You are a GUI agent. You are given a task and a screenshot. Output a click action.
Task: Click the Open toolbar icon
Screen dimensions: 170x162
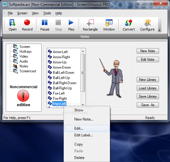(x=13, y=25)
